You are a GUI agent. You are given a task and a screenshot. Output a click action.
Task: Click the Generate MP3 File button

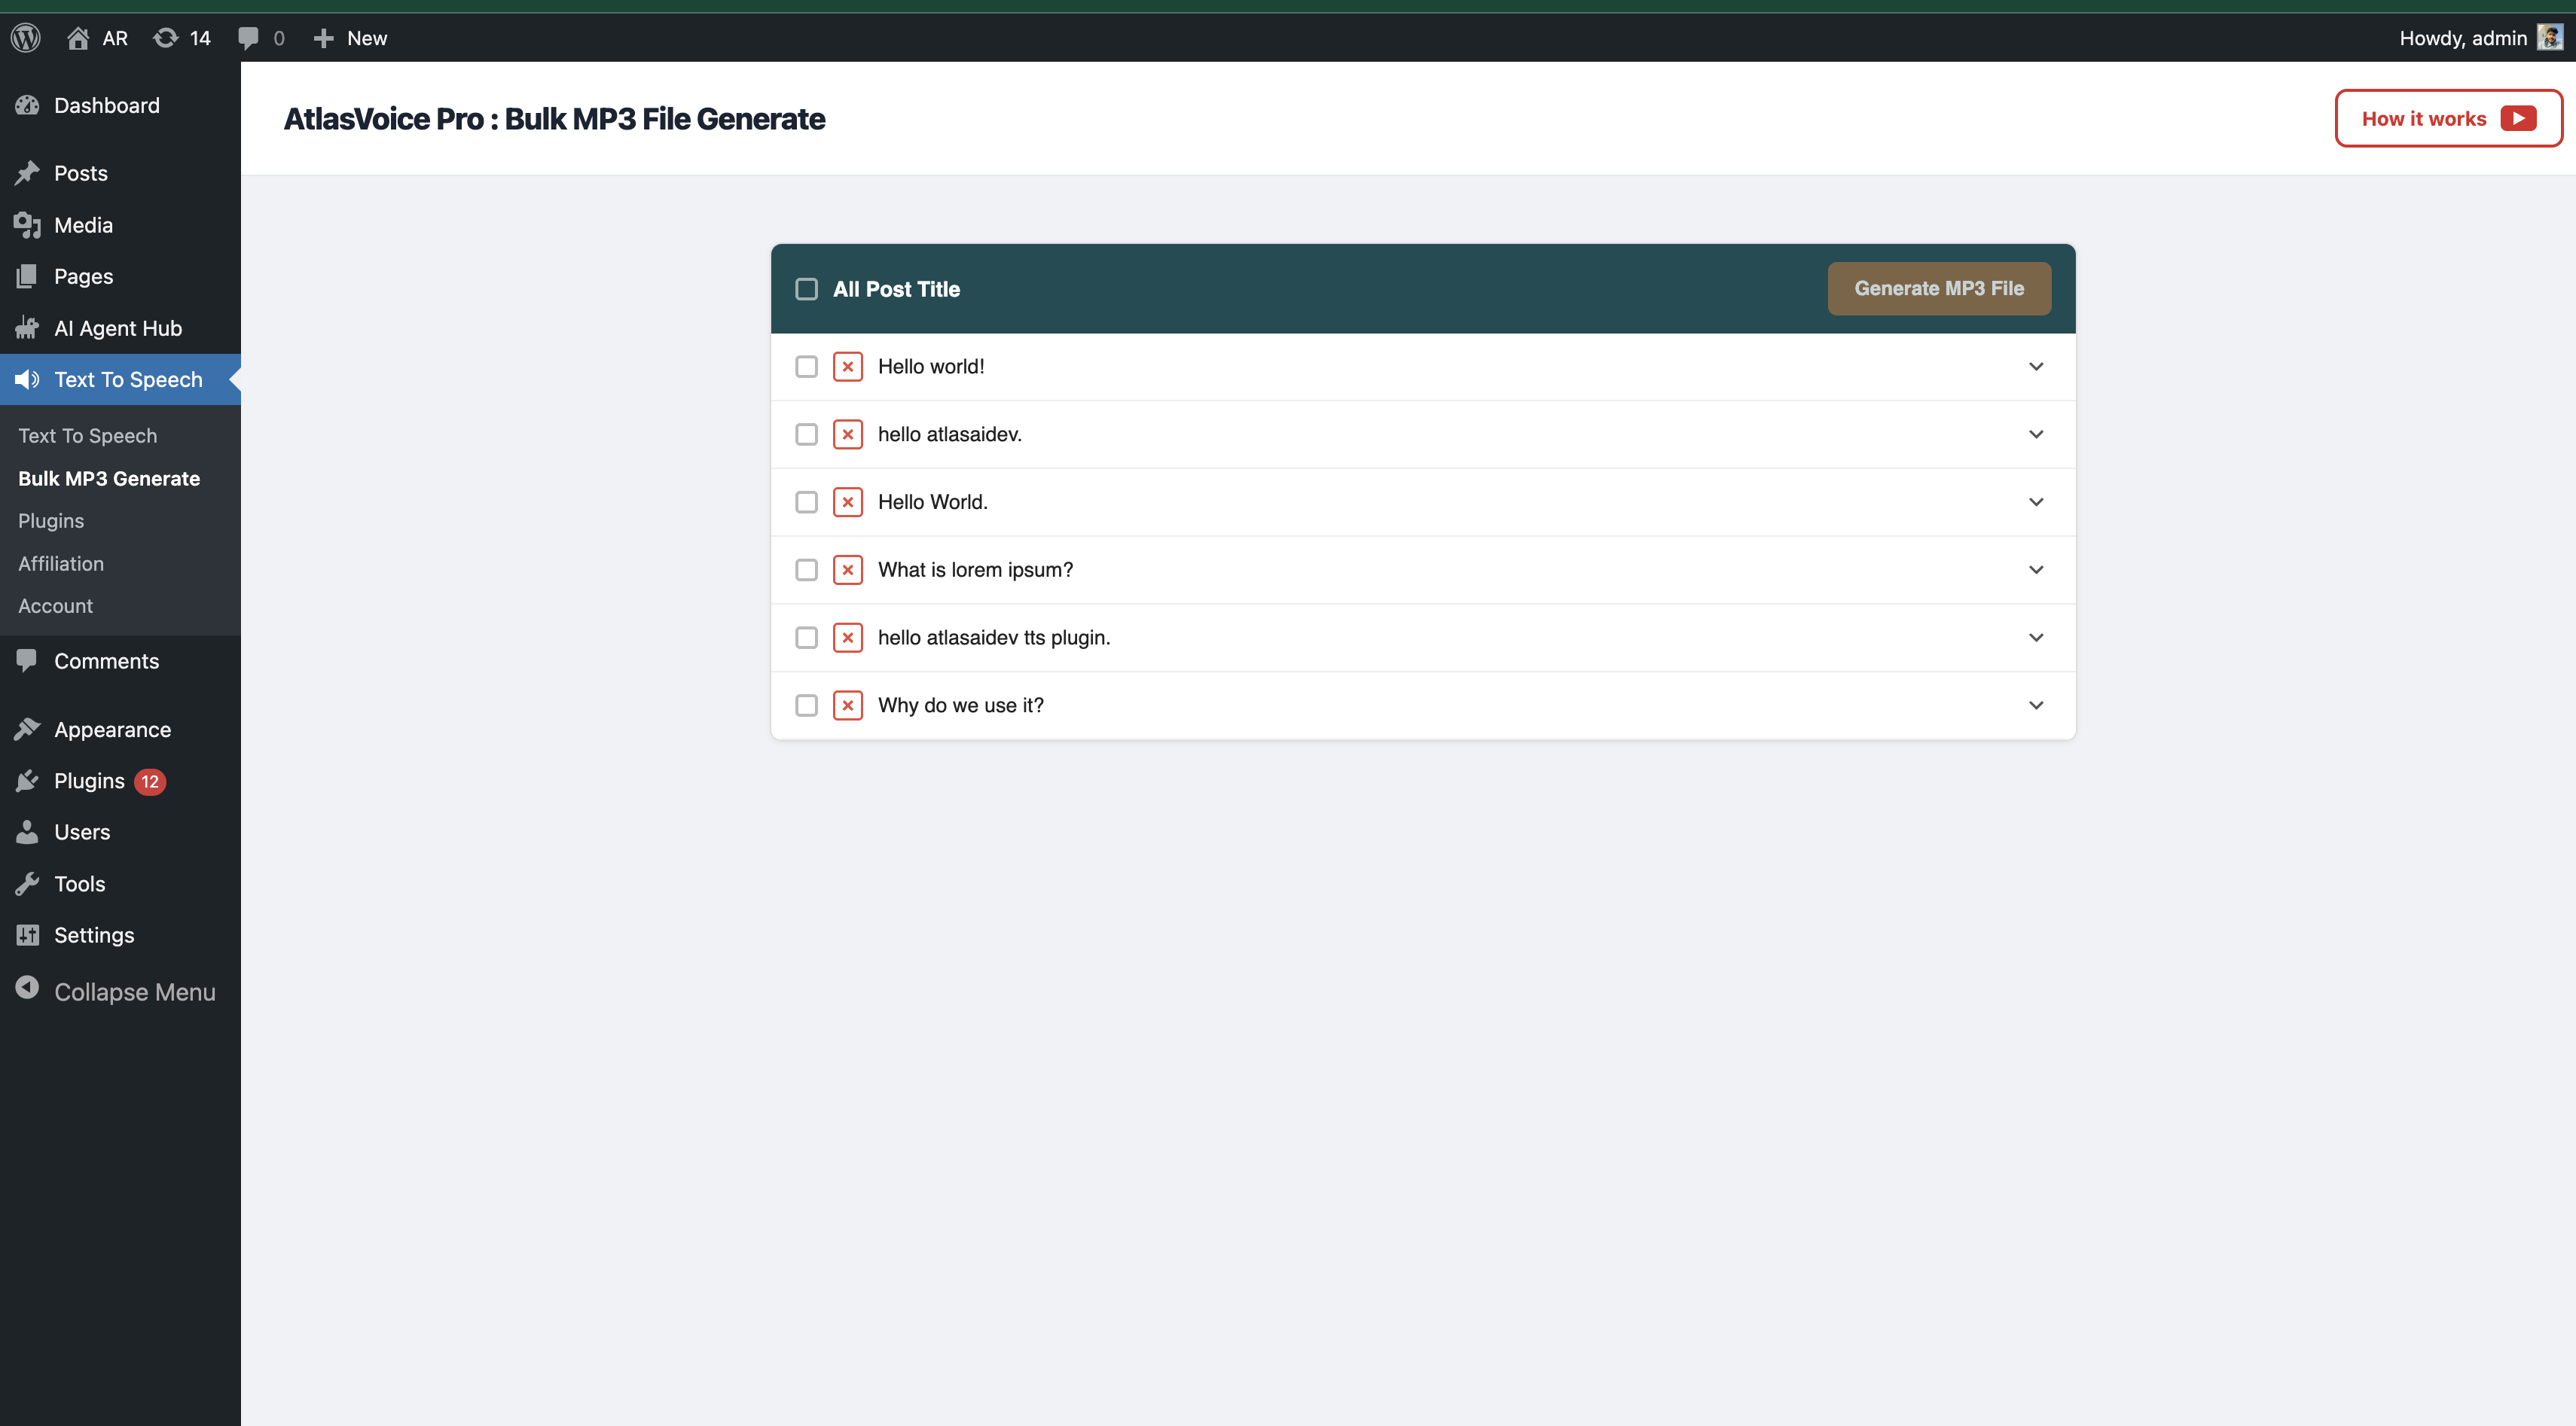click(1937, 288)
